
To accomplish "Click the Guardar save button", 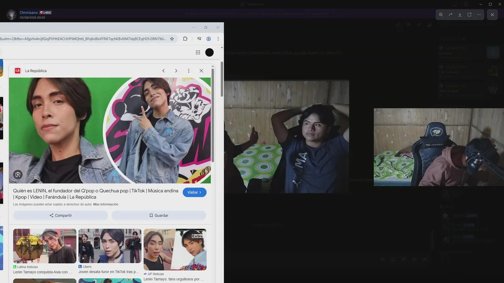I will (159, 215).
